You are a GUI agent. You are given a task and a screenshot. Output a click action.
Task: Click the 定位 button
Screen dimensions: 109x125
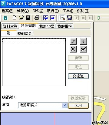[x=78, y=67]
